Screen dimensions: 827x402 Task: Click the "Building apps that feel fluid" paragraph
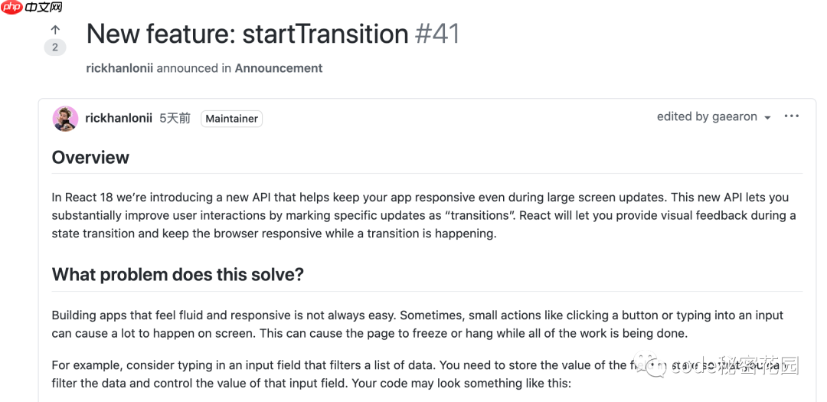click(x=417, y=324)
